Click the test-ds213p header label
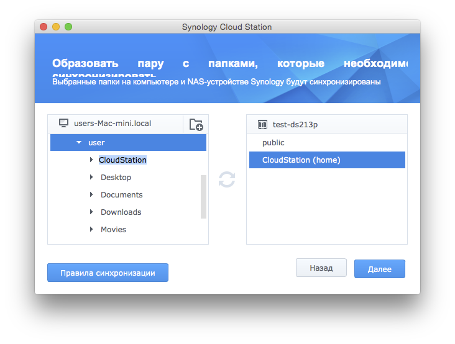This screenshot has height=344, width=455. click(x=295, y=125)
